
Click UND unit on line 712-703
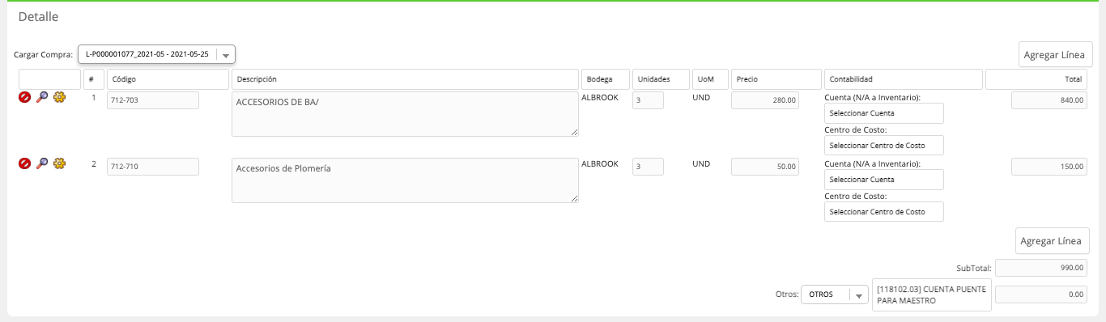(701, 97)
